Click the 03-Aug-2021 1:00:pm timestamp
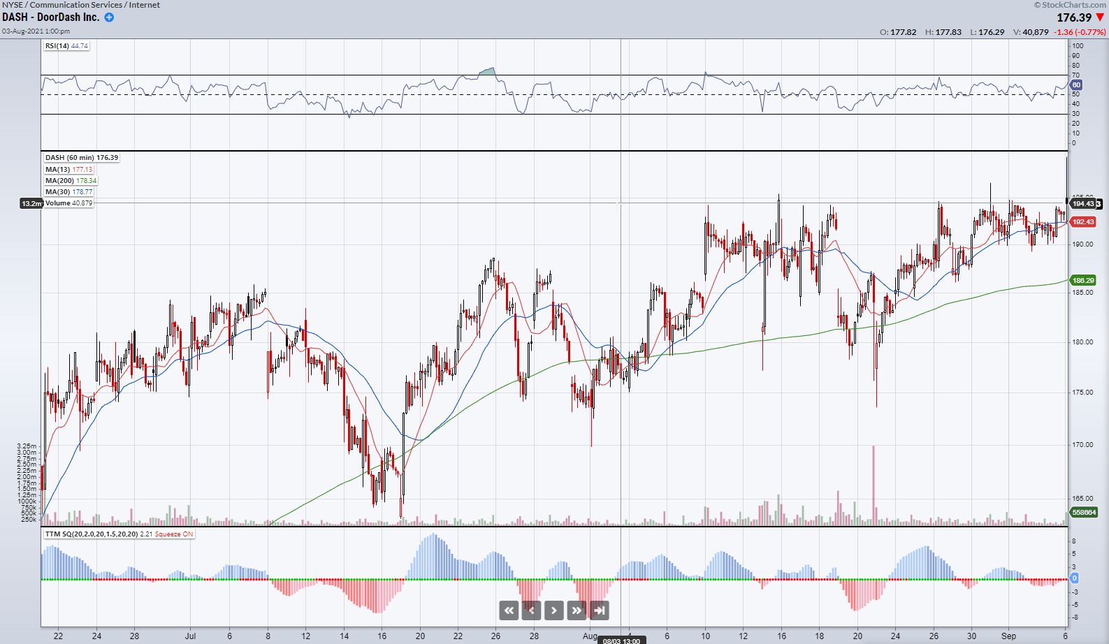1109x644 pixels. pos(36,31)
